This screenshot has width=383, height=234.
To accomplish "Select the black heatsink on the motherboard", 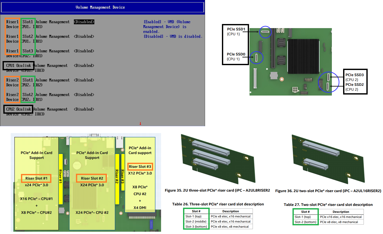I will [303, 56].
